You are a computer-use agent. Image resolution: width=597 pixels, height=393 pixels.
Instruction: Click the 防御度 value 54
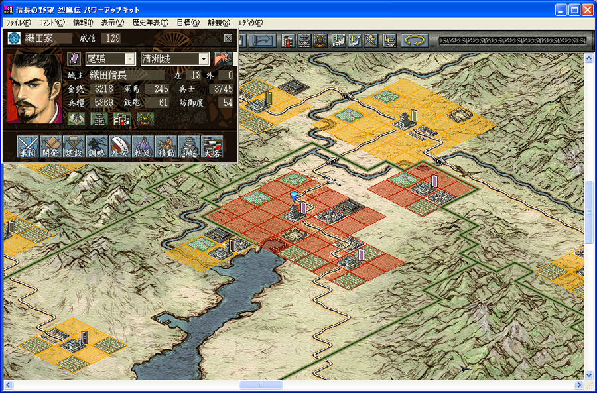pos(228,103)
